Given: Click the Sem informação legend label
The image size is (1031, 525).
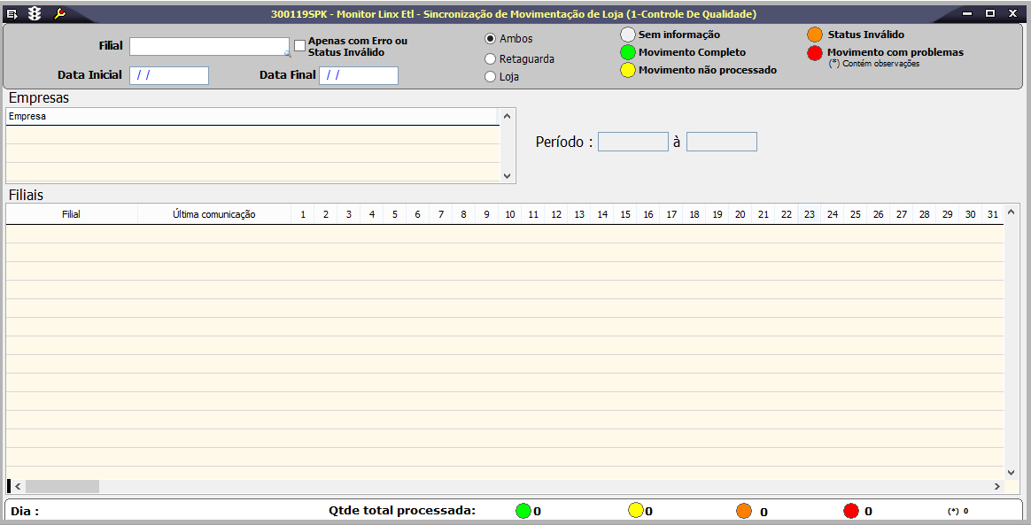Looking at the screenshot, I should (679, 35).
